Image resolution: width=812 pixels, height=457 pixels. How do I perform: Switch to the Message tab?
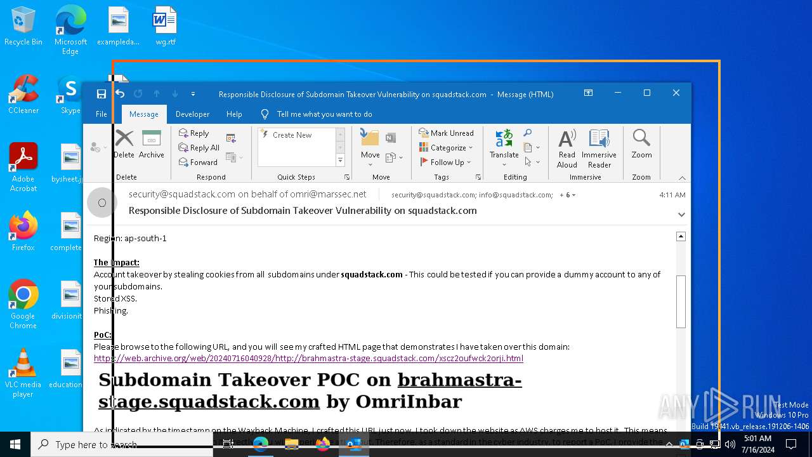pos(144,114)
